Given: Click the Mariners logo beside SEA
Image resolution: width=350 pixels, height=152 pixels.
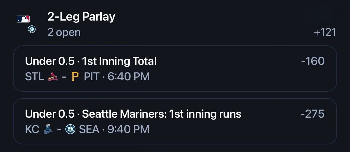Looking at the screenshot, I should coord(71,129).
